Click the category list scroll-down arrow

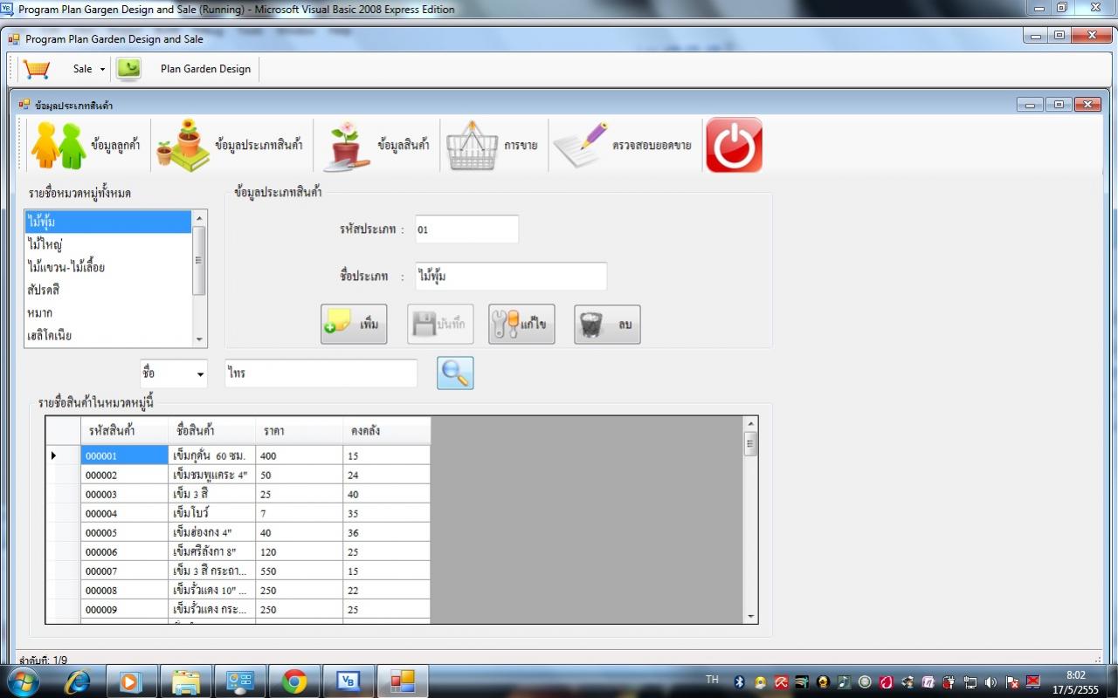point(199,339)
